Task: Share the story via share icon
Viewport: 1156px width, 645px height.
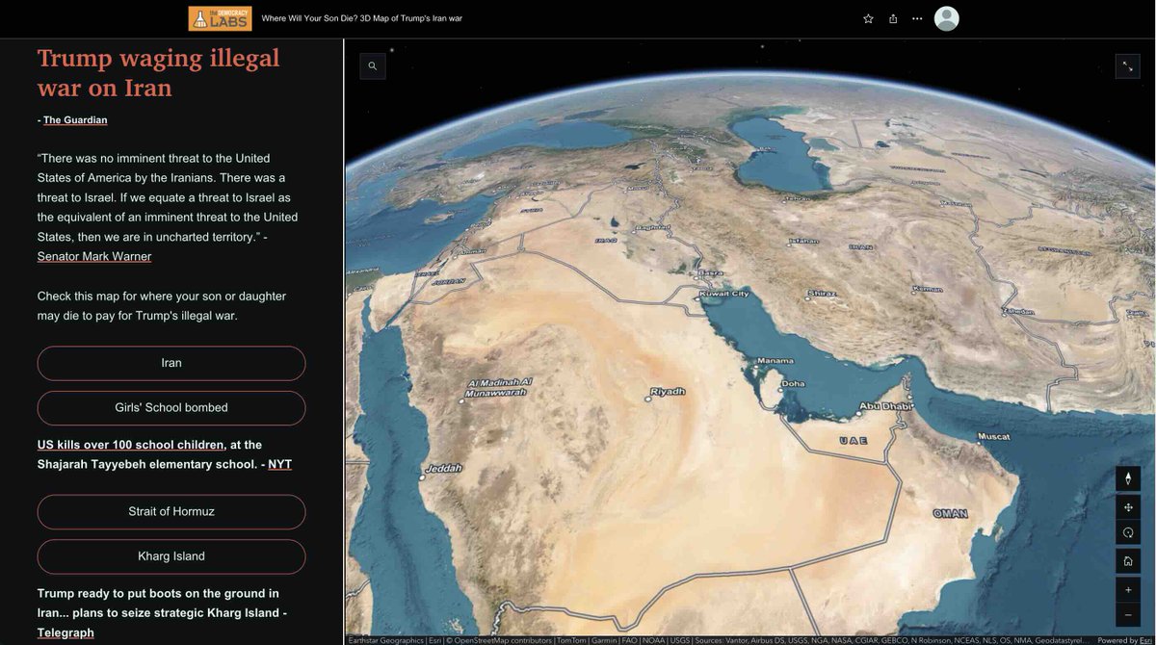Action: coord(893,18)
